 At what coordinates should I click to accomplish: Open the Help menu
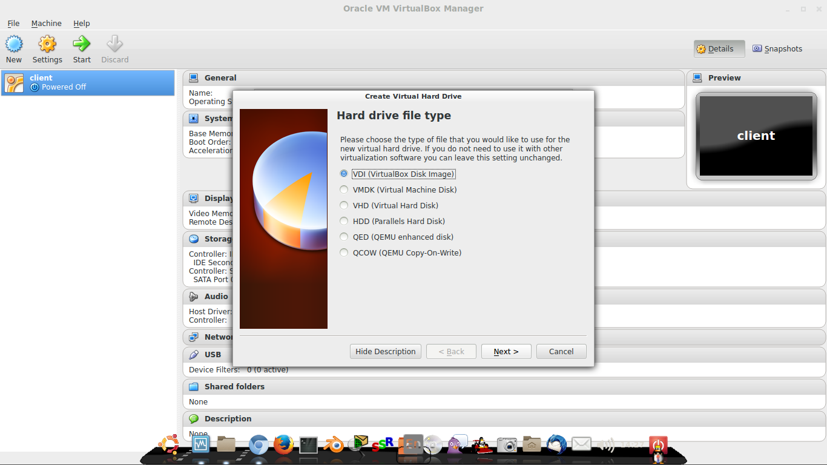point(82,23)
